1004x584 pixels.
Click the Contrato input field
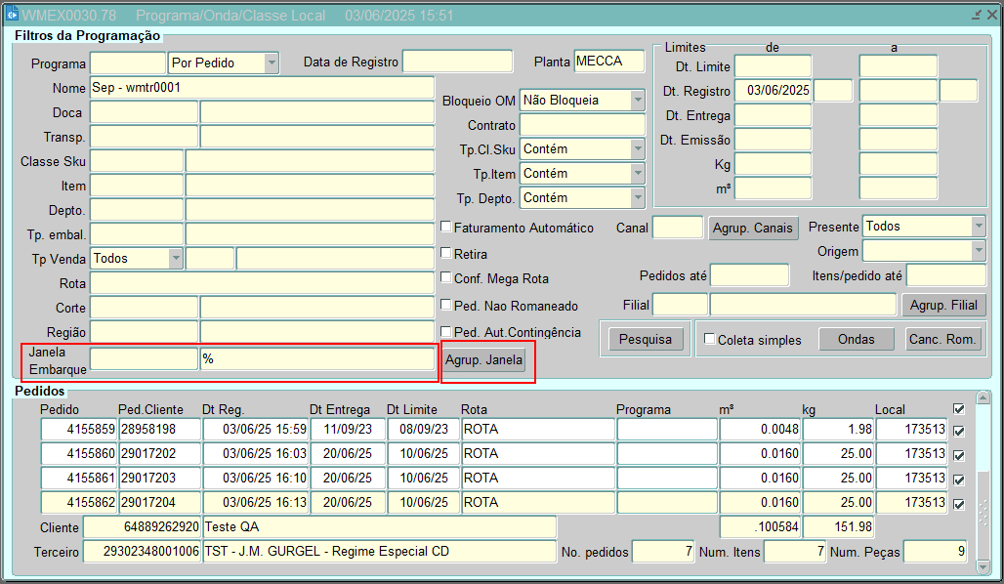583,124
